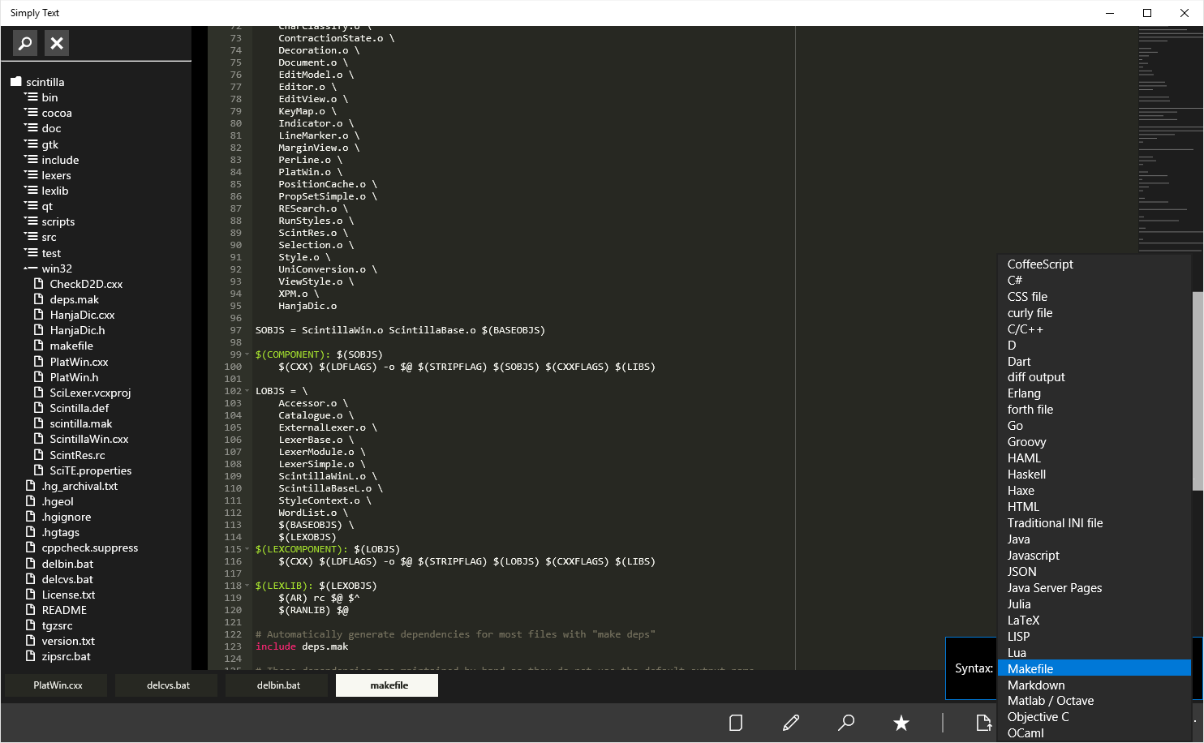Click the scintilla root folder icon

coord(16,82)
